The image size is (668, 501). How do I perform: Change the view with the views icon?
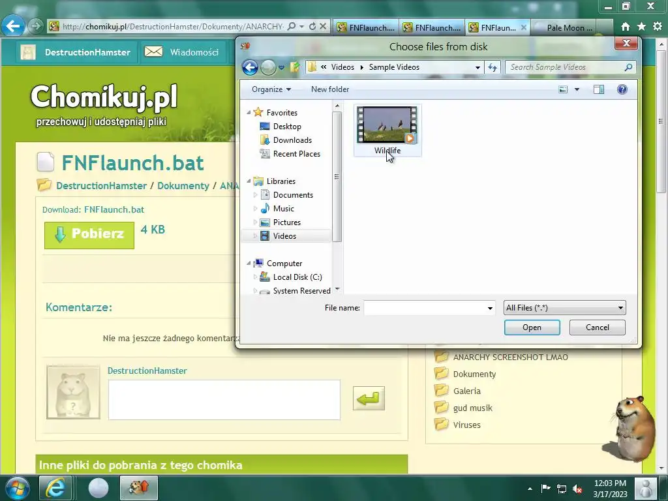click(x=563, y=89)
